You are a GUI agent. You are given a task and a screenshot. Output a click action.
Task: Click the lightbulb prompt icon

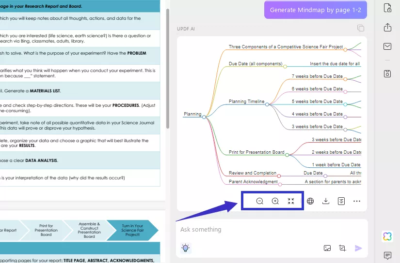click(185, 248)
